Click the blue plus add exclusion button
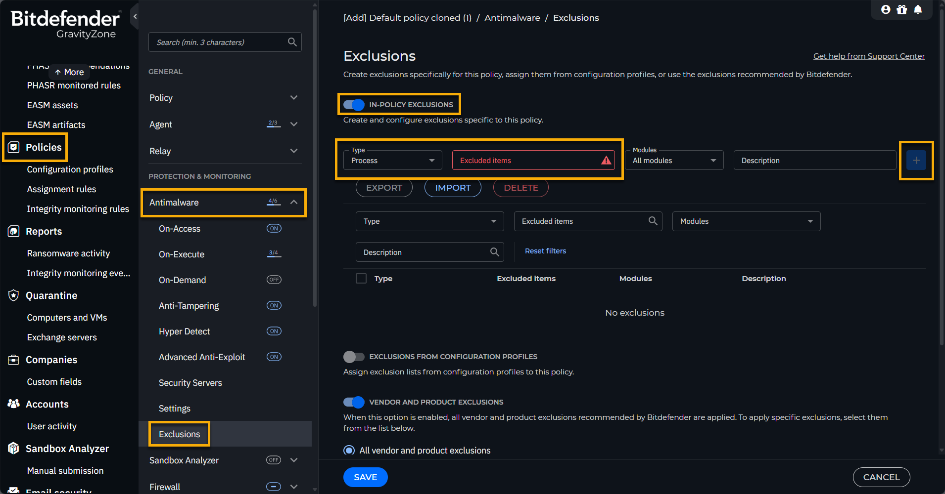Viewport: 945px width, 494px height. [916, 161]
